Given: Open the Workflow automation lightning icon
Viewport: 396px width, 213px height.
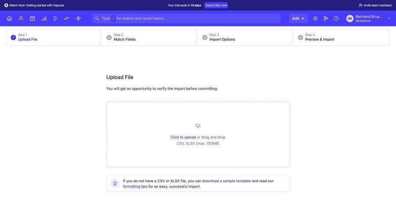Looking at the screenshot, I should pyautogui.click(x=78, y=18).
